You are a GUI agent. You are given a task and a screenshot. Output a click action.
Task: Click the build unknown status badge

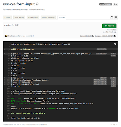[x=106, y=4]
